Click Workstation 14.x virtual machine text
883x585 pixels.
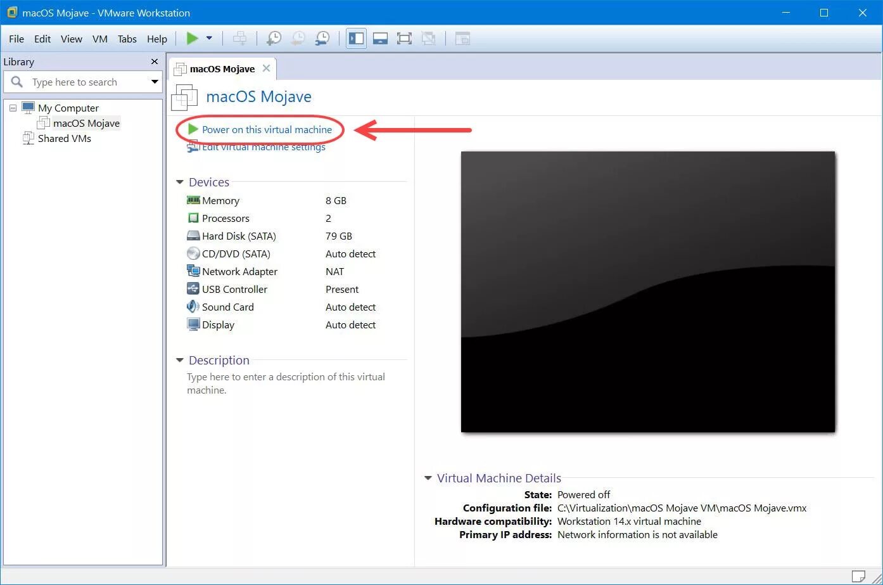[629, 521]
